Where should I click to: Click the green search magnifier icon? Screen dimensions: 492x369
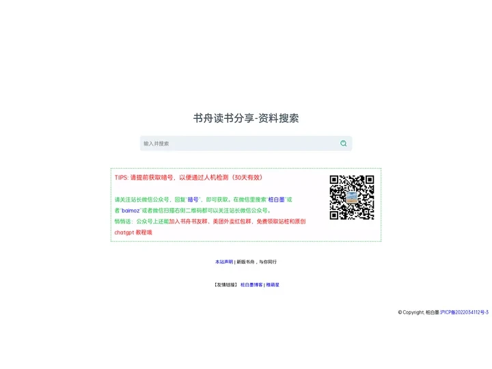click(x=343, y=143)
